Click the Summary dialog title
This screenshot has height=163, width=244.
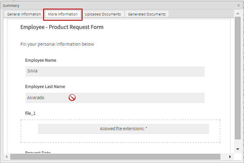[x=11, y=6]
